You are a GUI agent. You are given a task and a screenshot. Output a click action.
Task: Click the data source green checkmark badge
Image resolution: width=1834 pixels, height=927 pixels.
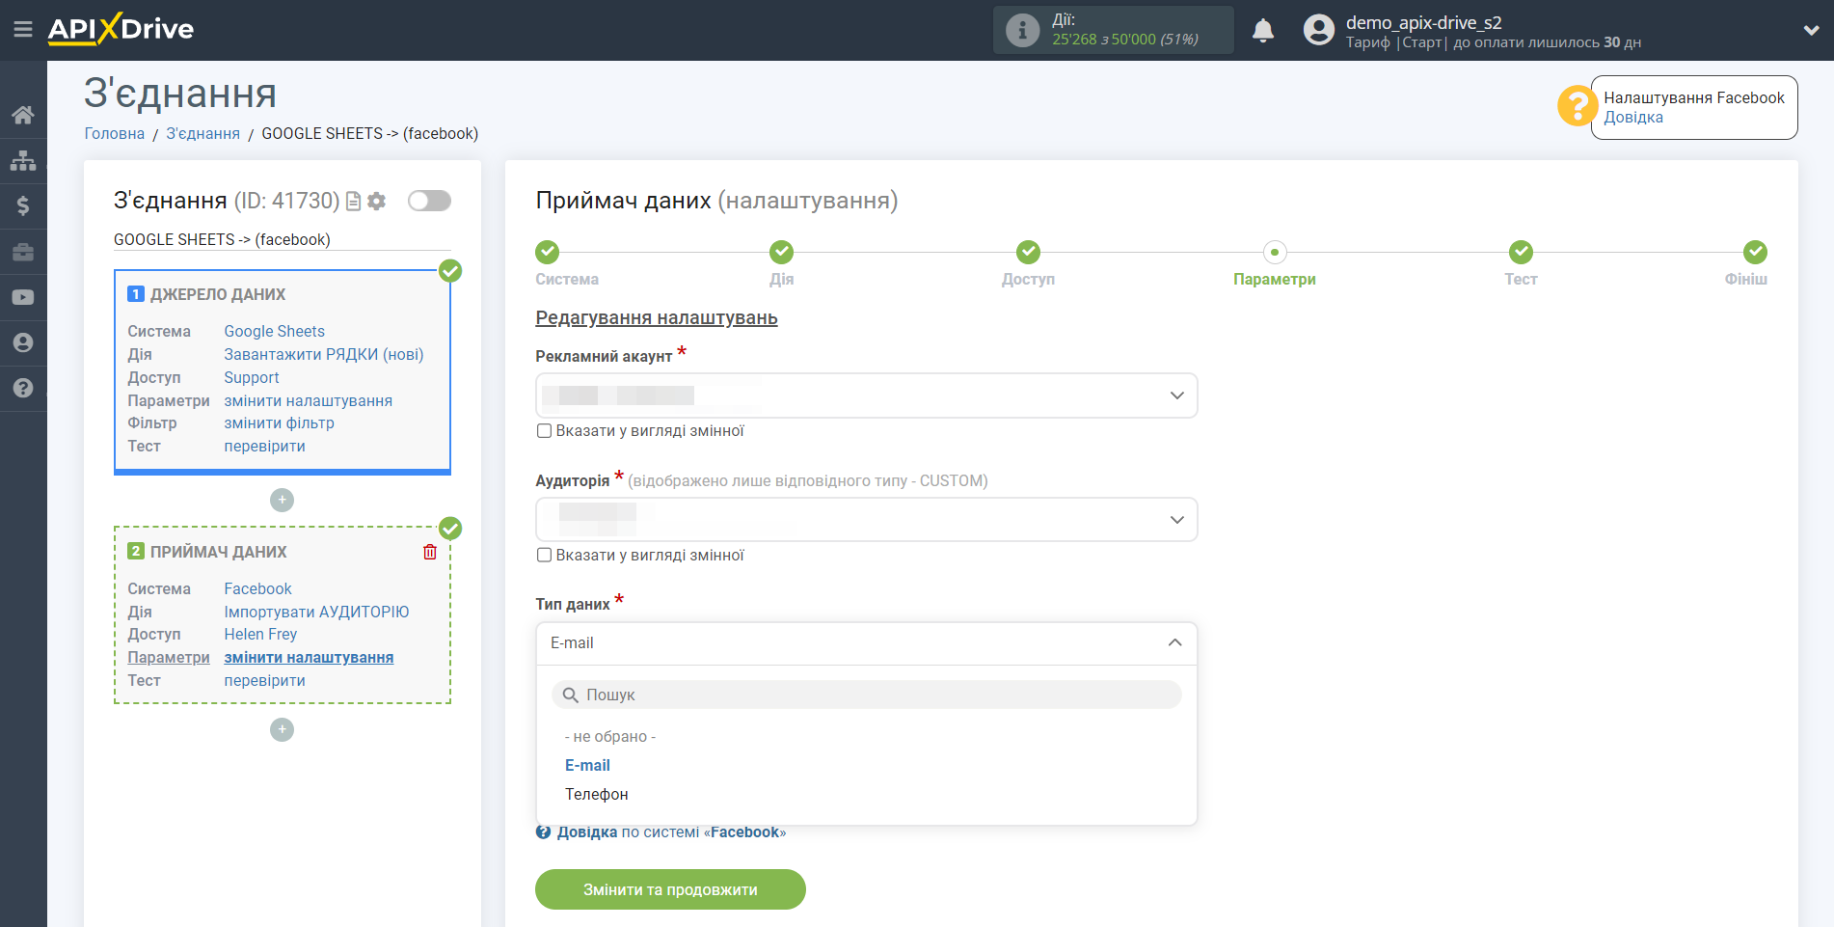point(450,271)
